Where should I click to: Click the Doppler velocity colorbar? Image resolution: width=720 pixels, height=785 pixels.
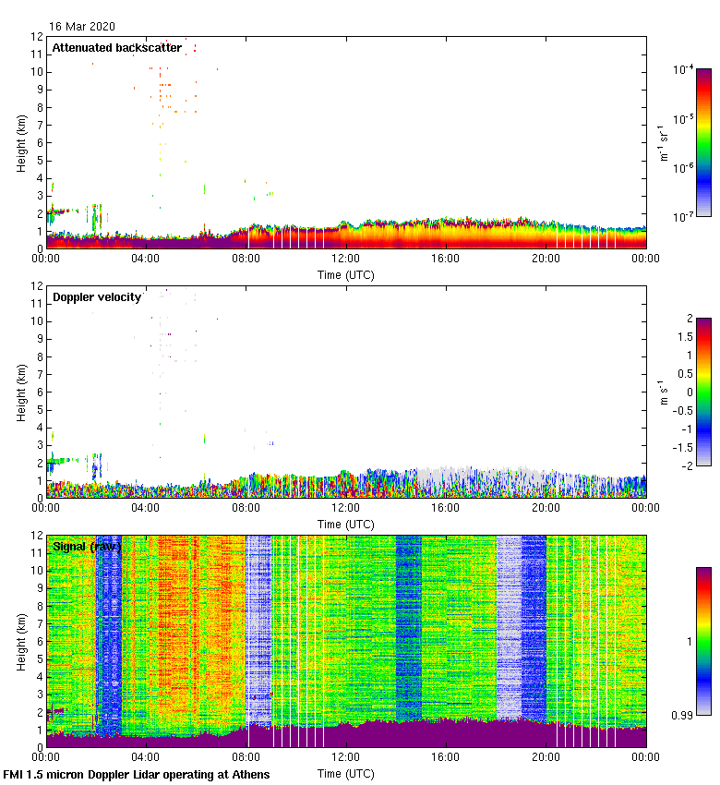tap(703, 392)
